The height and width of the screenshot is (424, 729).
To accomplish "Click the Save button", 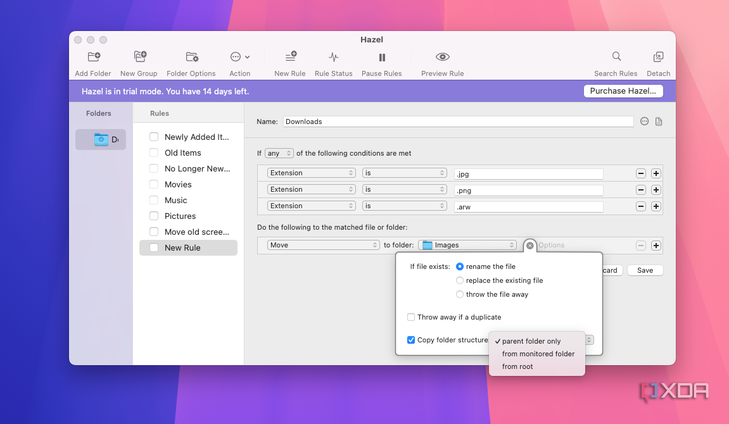I will coord(645,270).
